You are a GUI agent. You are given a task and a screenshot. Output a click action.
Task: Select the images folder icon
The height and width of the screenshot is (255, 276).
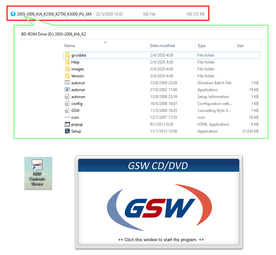tap(67, 69)
